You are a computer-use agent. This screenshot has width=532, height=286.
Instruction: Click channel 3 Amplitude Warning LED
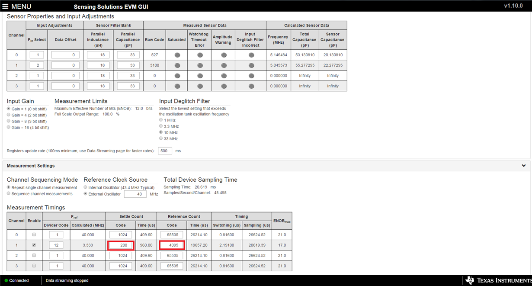(x=224, y=86)
